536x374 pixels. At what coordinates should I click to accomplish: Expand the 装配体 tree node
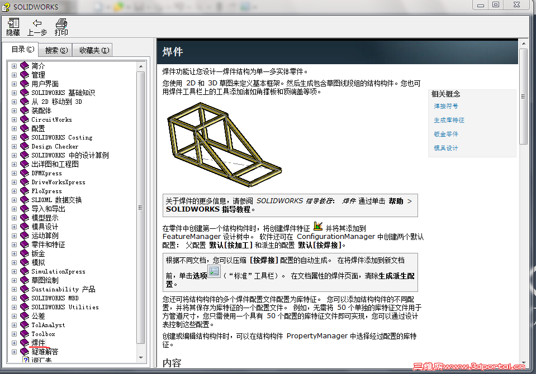point(14,111)
